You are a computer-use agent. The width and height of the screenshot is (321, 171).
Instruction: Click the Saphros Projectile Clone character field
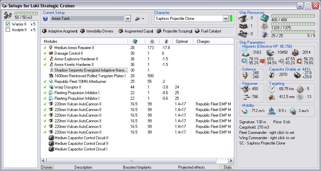(189, 19)
